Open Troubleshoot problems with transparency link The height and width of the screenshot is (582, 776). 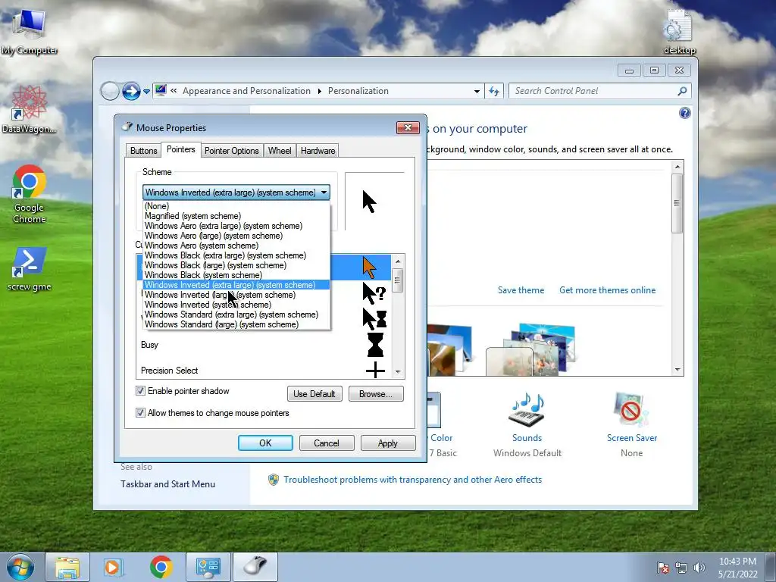point(413,480)
